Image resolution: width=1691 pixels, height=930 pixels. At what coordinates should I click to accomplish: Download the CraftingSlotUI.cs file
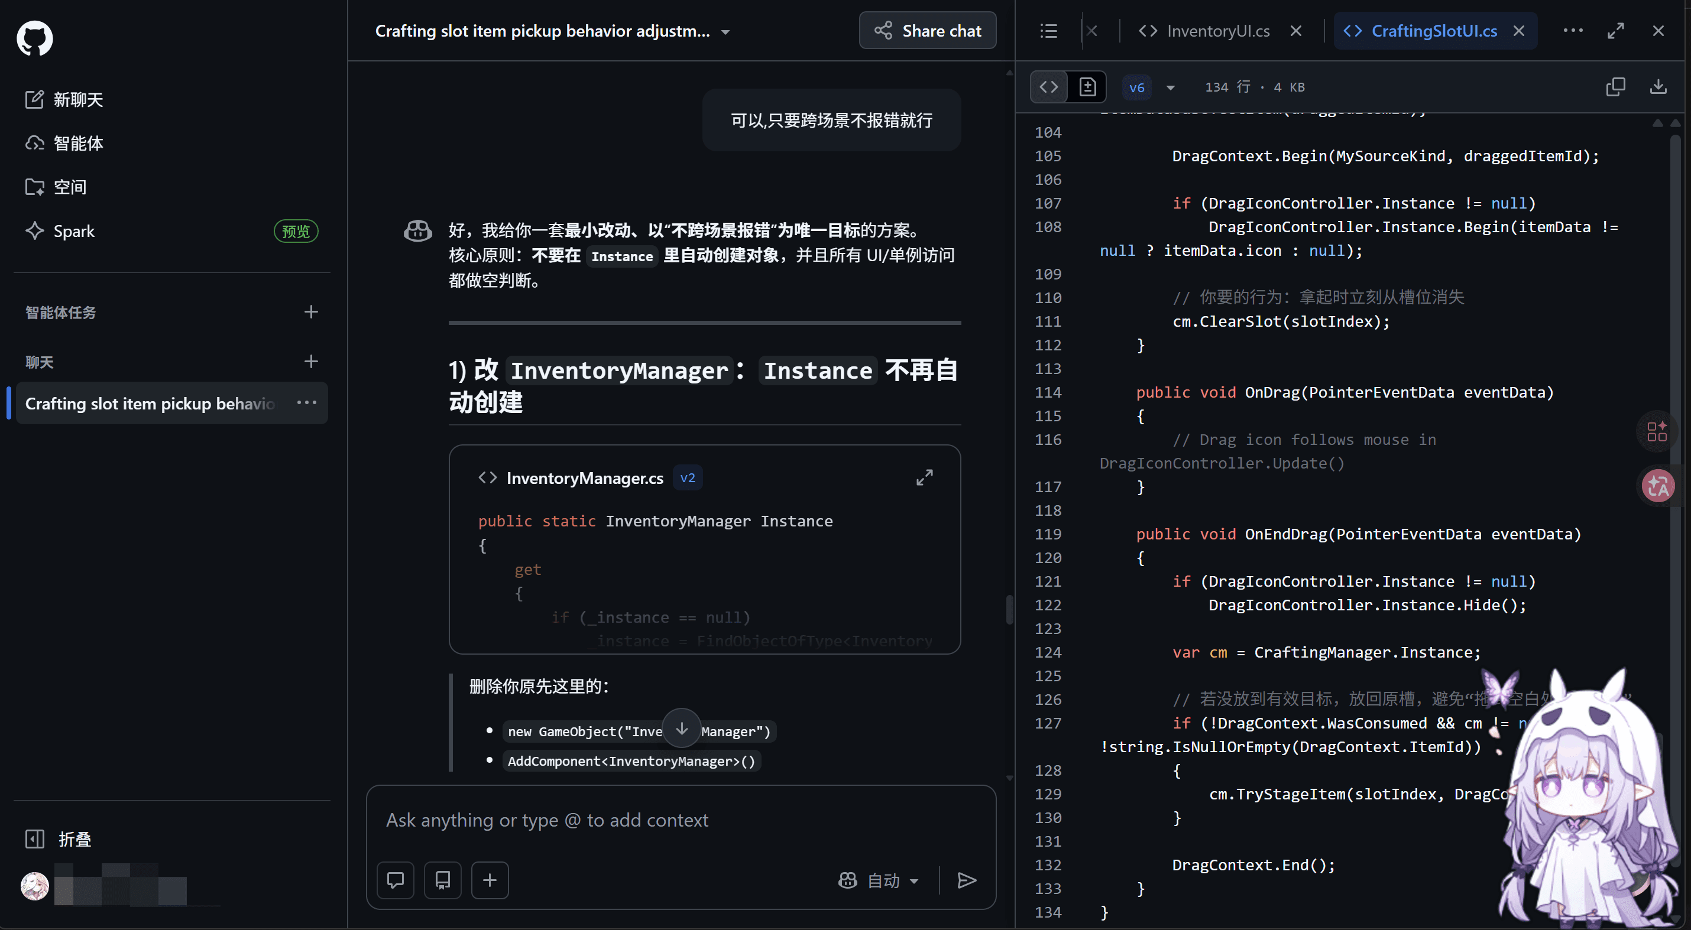click(1658, 87)
